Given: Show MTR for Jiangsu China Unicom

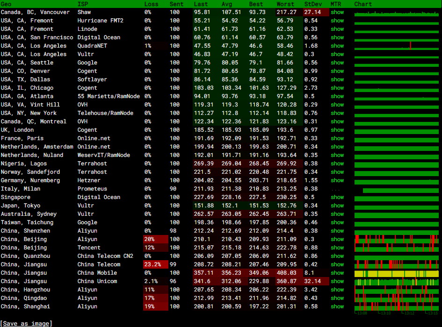Looking at the screenshot, I should pyautogui.click(x=337, y=281).
